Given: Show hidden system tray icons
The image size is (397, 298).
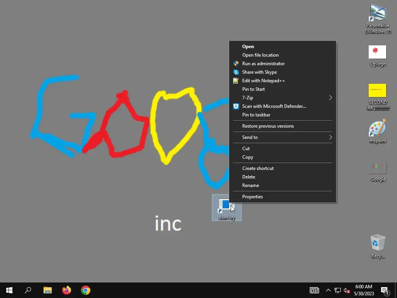Looking at the screenshot, I should point(328,290).
